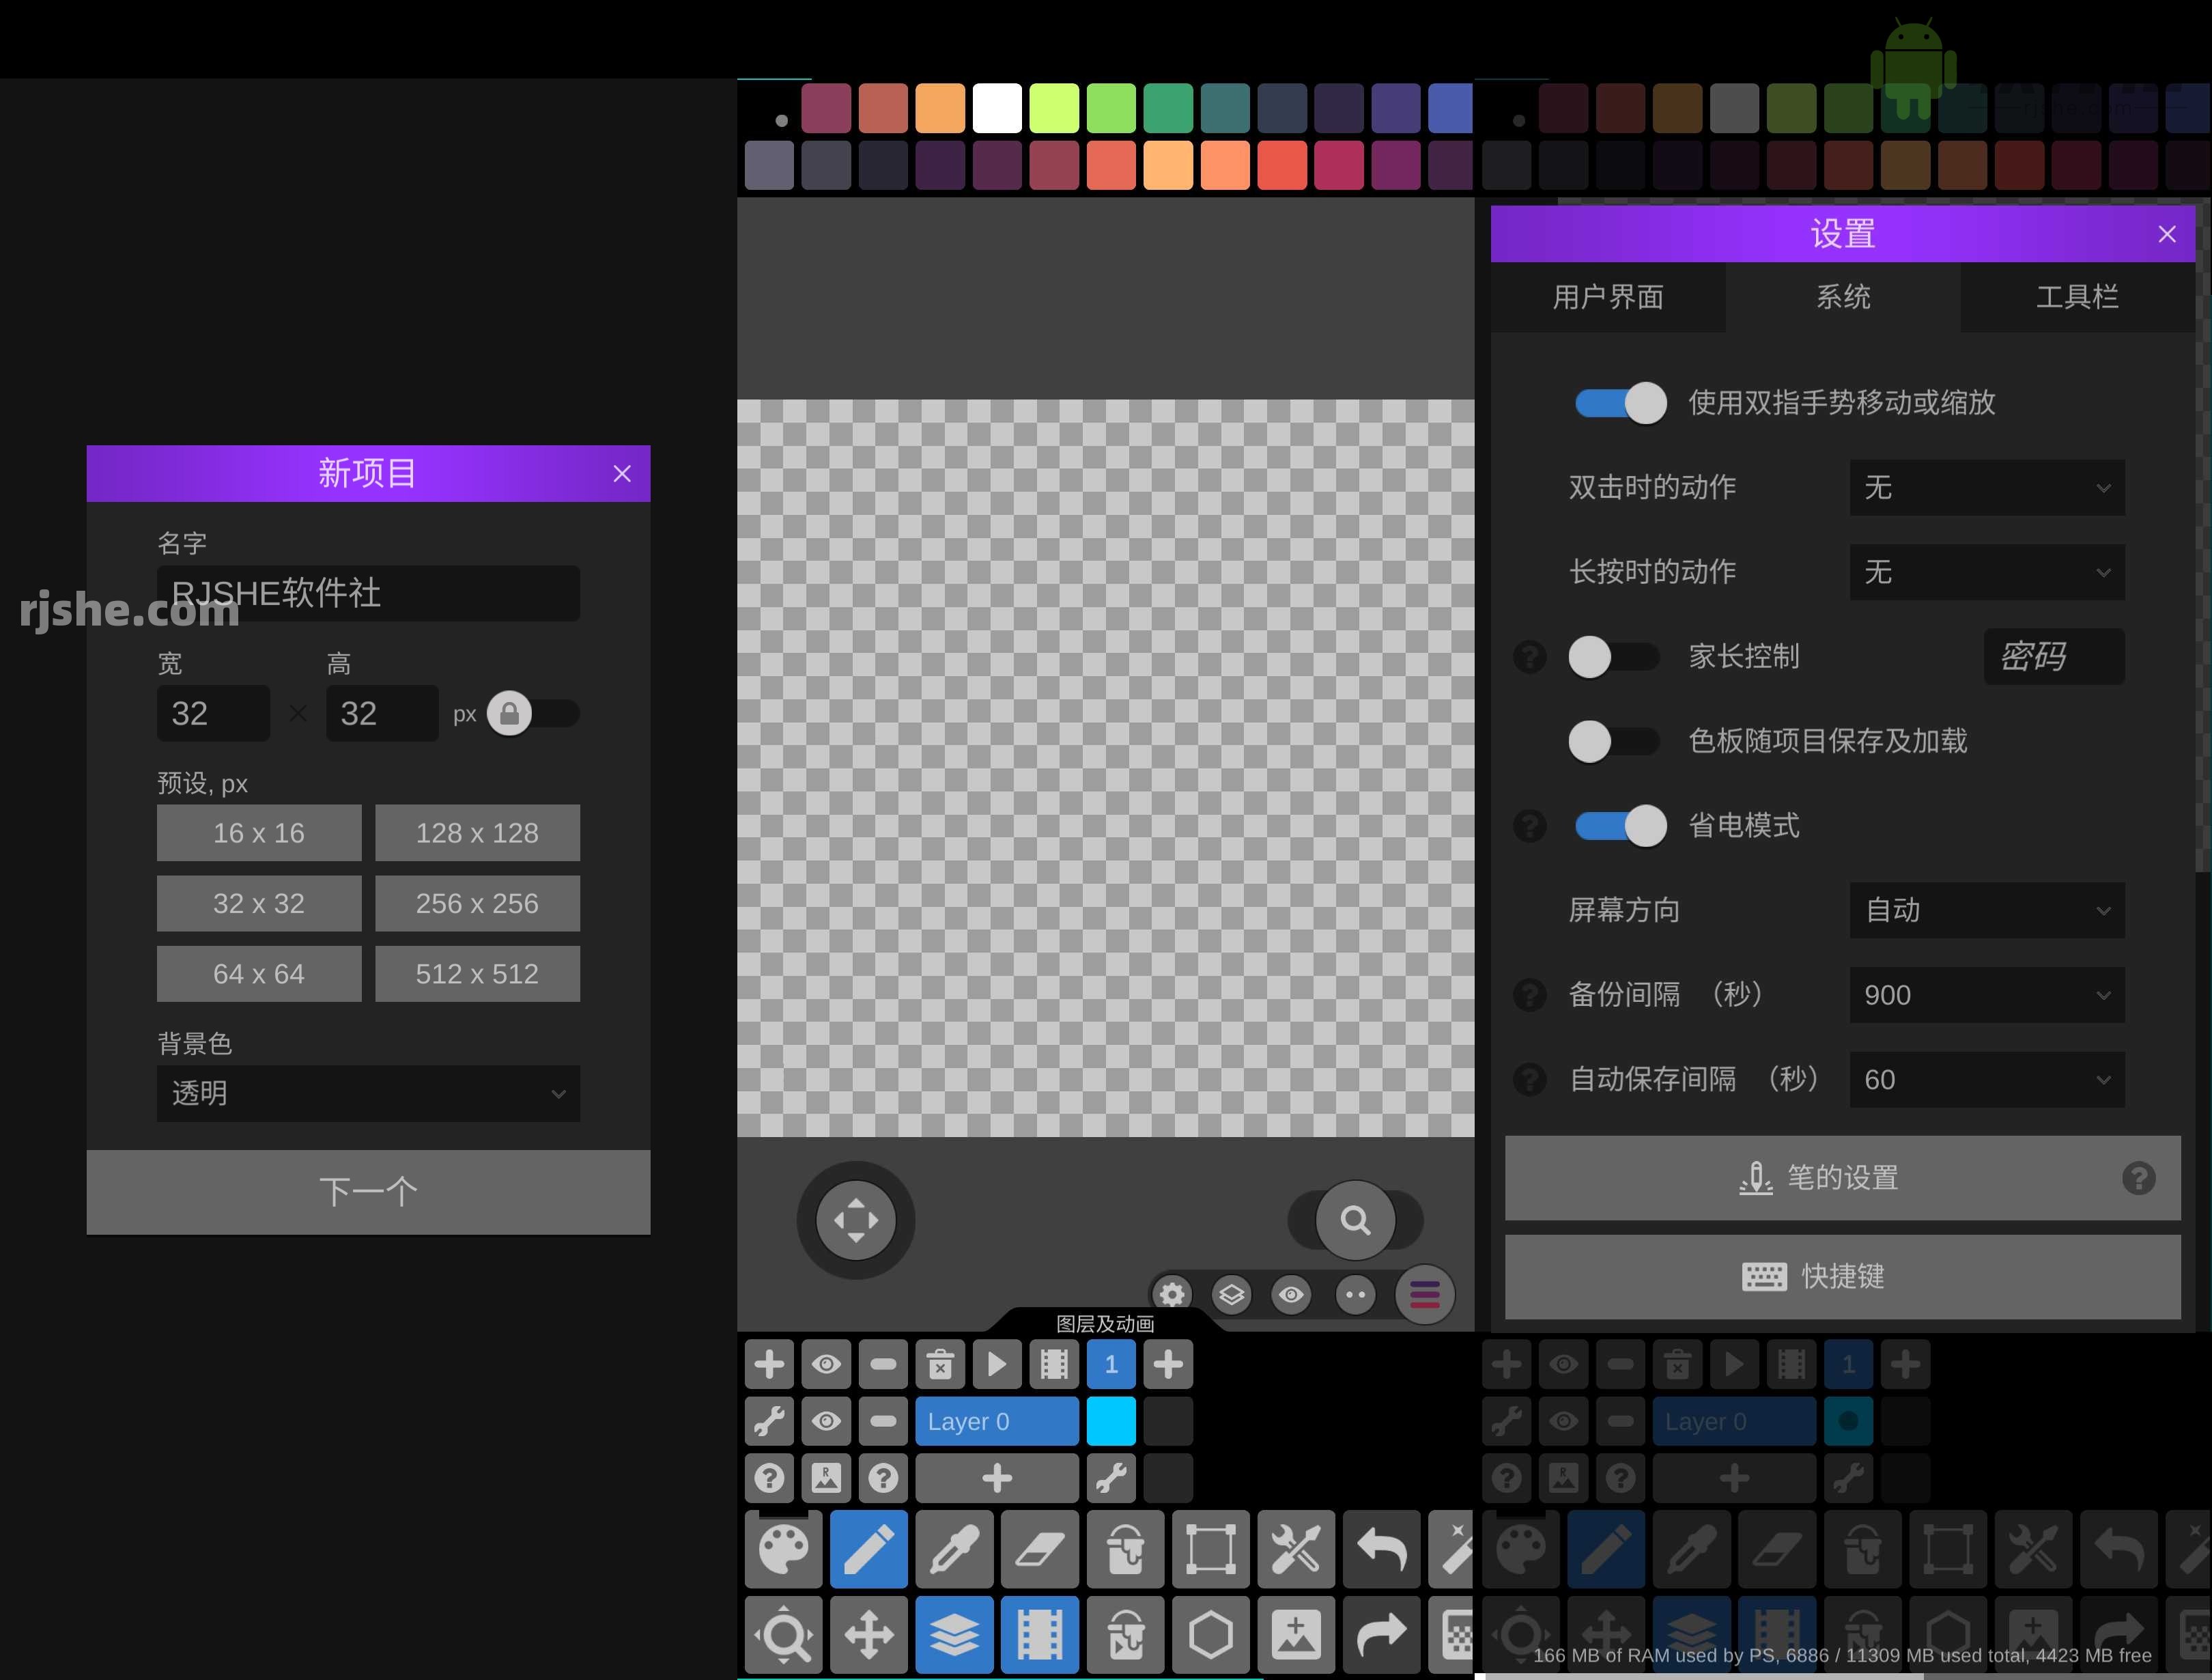Switch to the 用户界面 settings tab
Viewport: 2212px width, 1680px height.
point(1608,297)
